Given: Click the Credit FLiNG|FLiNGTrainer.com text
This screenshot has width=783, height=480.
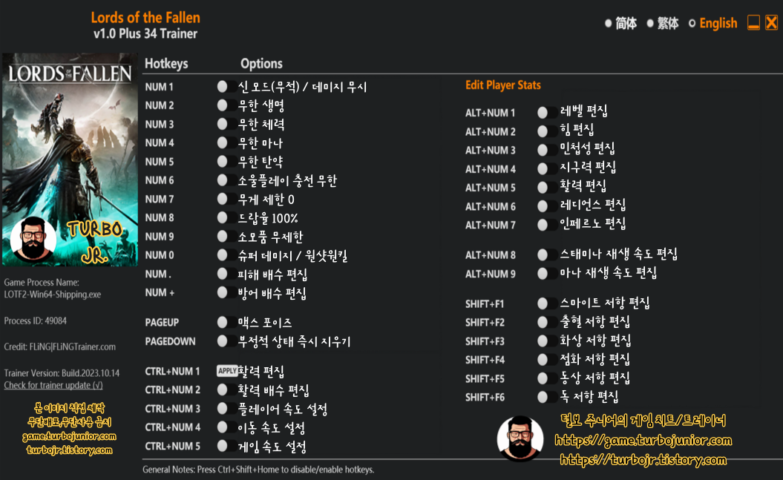Looking at the screenshot, I should (60, 346).
